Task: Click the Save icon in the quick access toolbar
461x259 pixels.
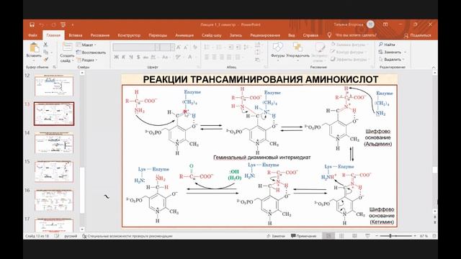Action: (32, 24)
